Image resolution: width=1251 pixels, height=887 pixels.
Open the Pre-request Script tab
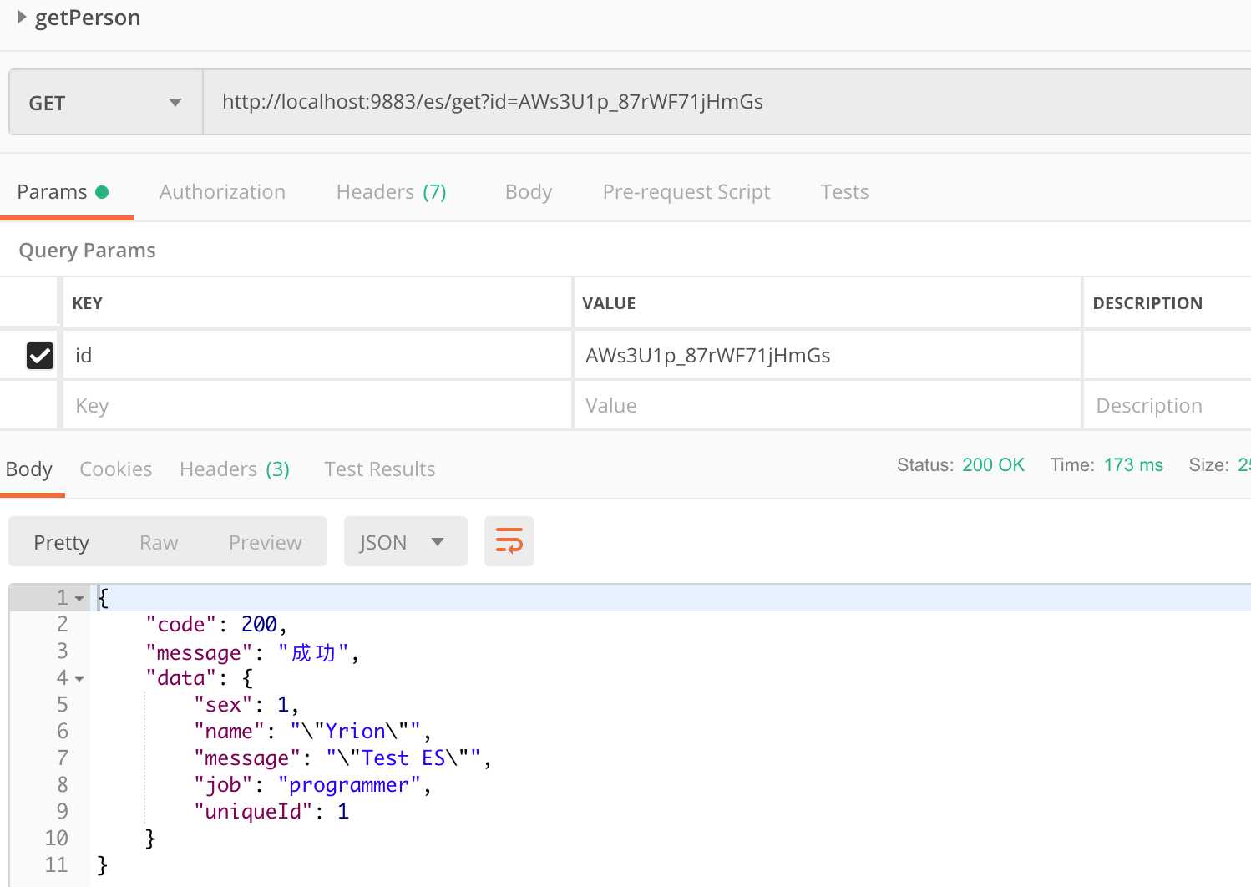pos(686,191)
